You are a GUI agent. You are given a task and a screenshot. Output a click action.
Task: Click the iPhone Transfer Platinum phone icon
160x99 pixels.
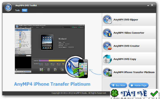click(x=107, y=72)
